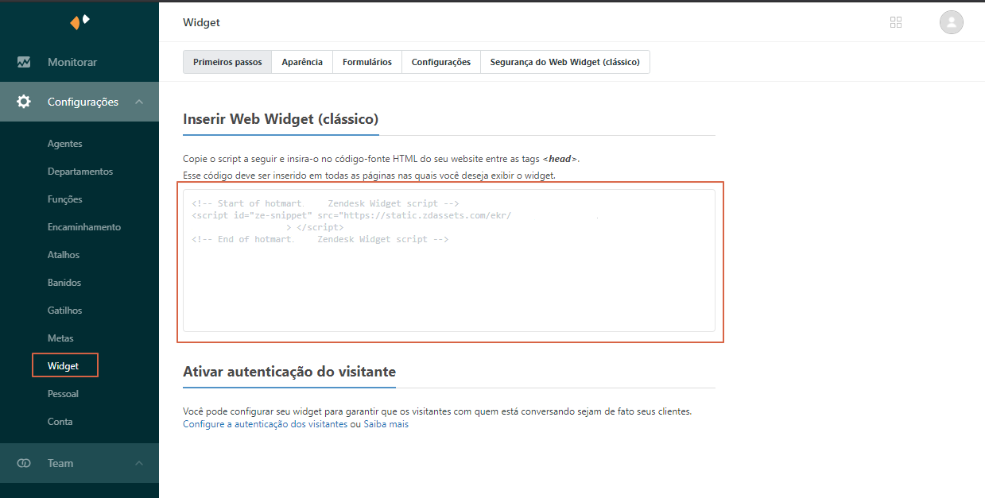Viewport: 985px width, 498px height.
Task: Click the 'Você pode configurar seu widget' text
Action: coord(437,411)
